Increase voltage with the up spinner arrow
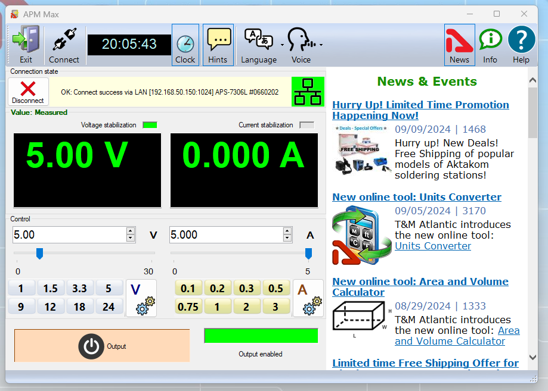 [131, 231]
